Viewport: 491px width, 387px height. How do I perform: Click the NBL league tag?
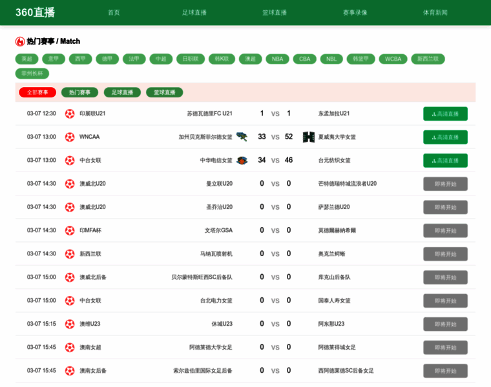point(331,59)
